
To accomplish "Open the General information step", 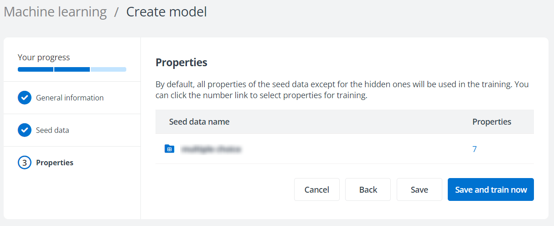I will [70, 98].
